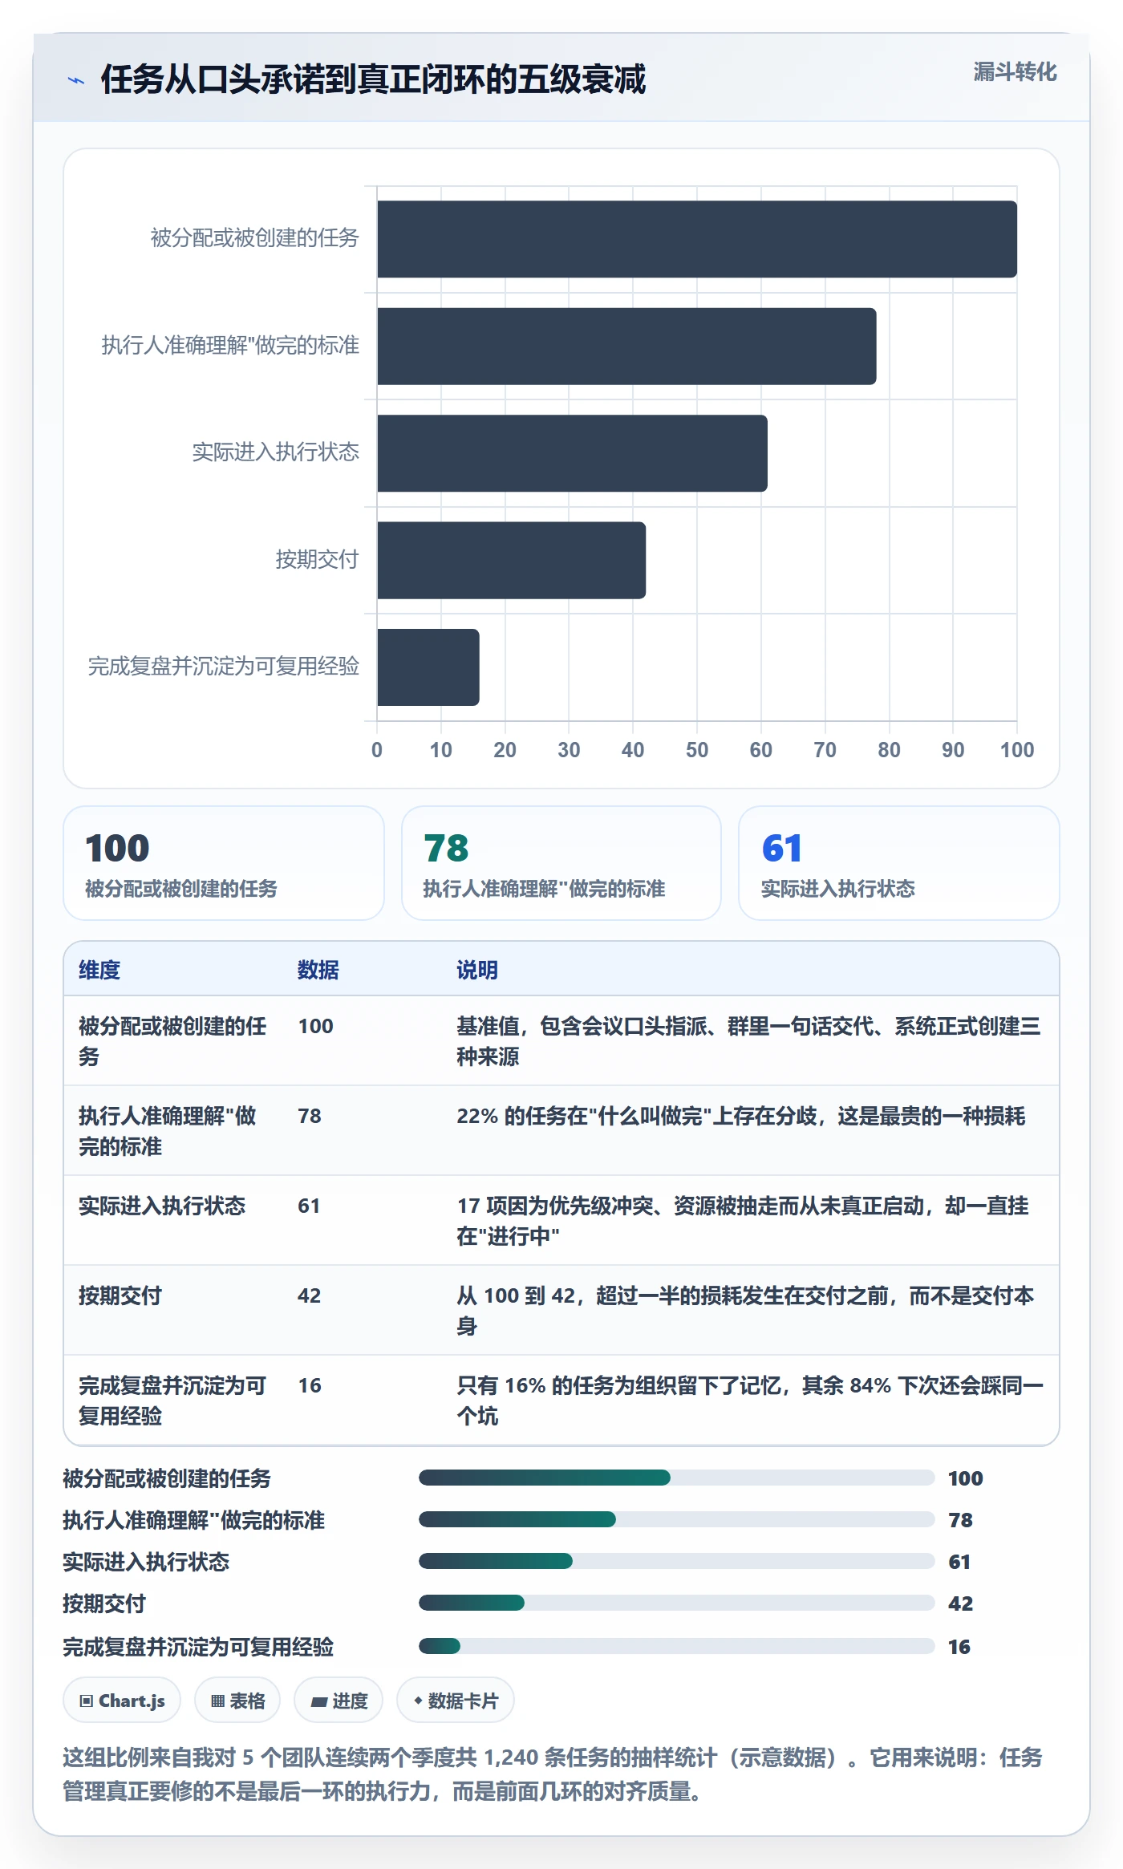Screen dimensions: 1123x1869
Task: Select the 进度 tag chip
Action: click(x=339, y=1700)
